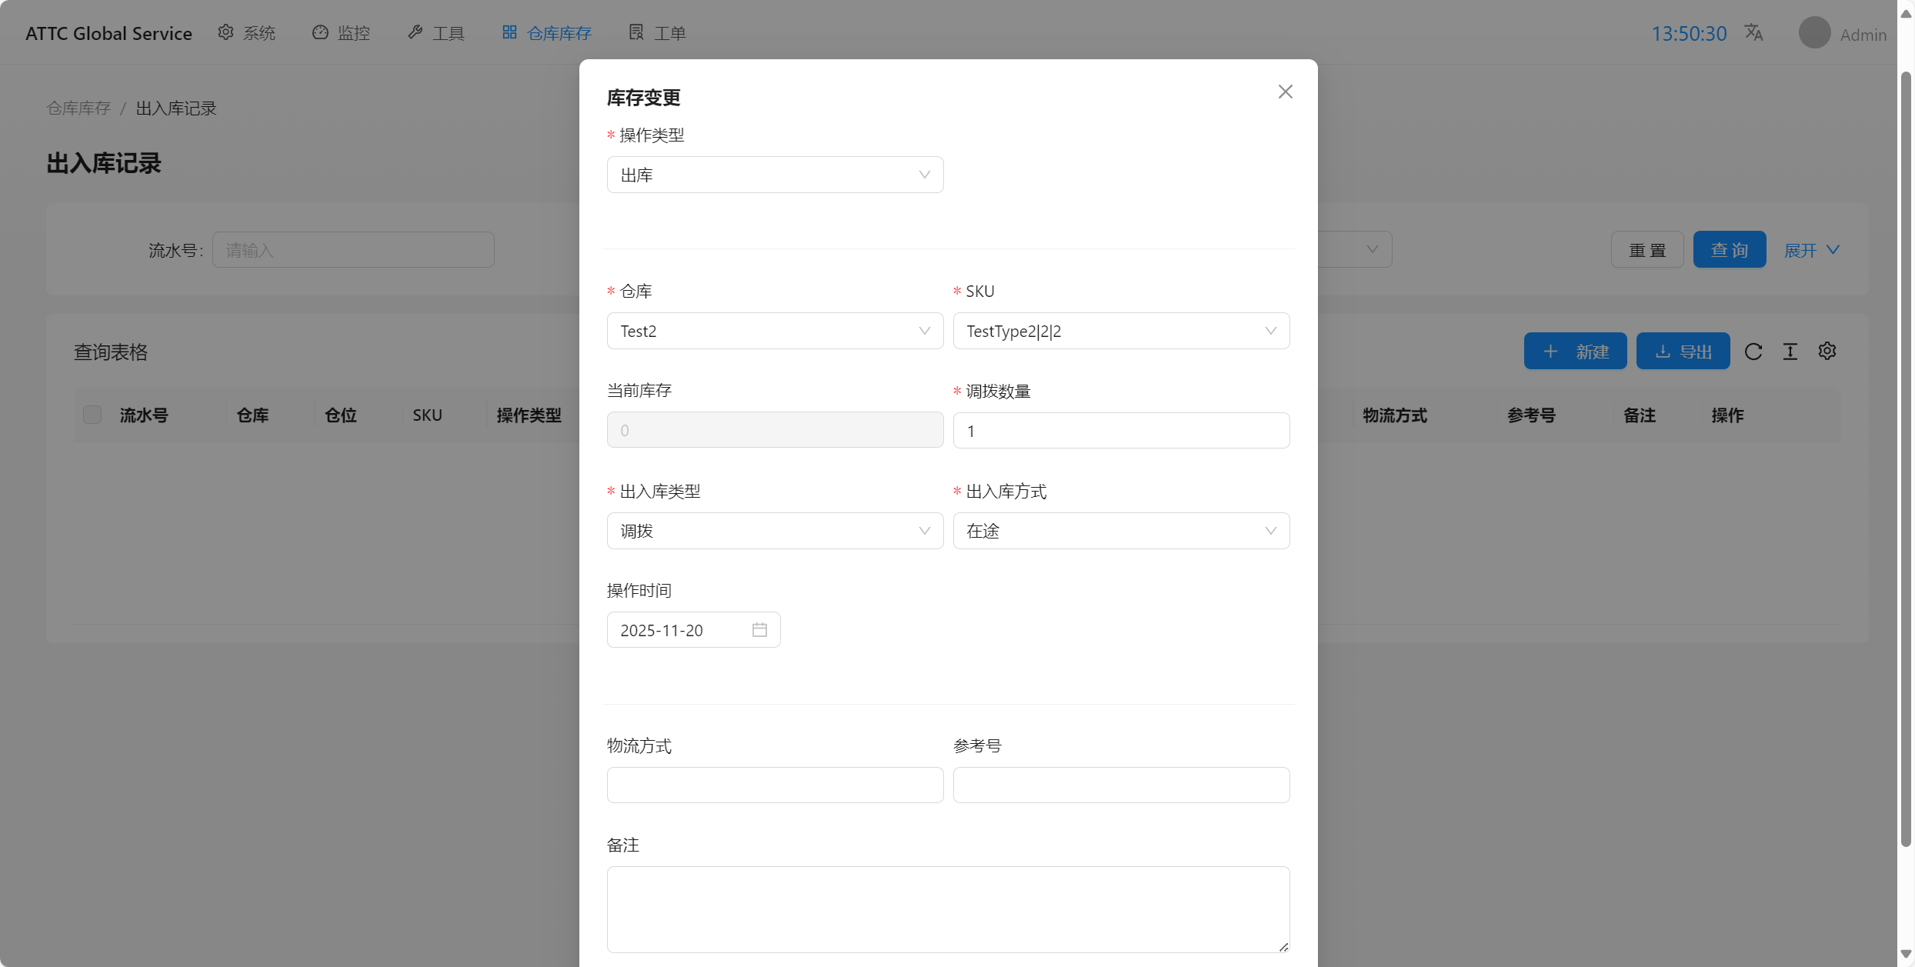The height and width of the screenshot is (967, 1915).
Task: Click the 调拨数量 input field
Action: pos(1121,431)
